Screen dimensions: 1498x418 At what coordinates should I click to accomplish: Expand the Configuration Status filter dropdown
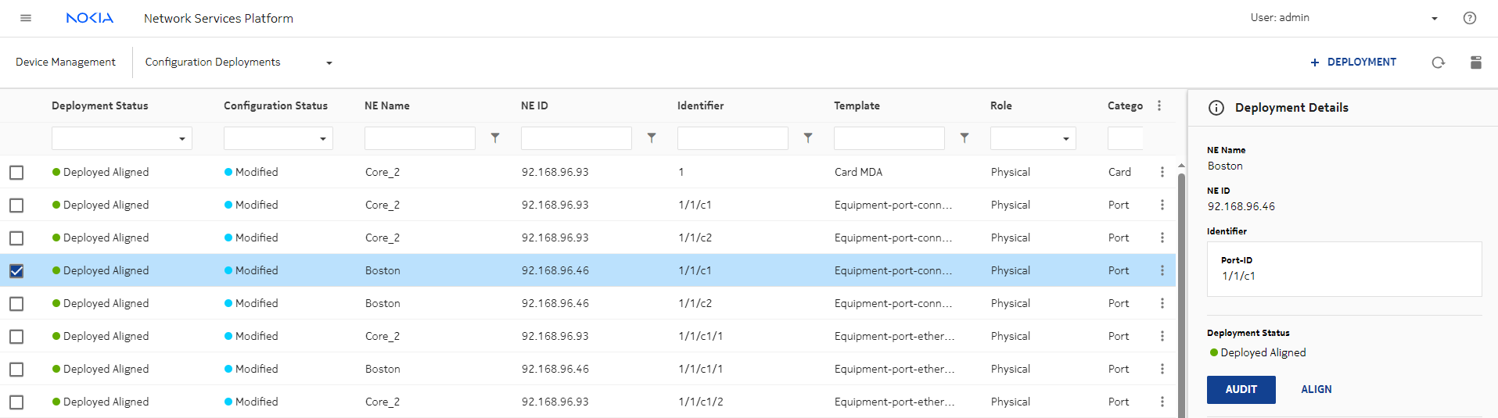pos(278,138)
